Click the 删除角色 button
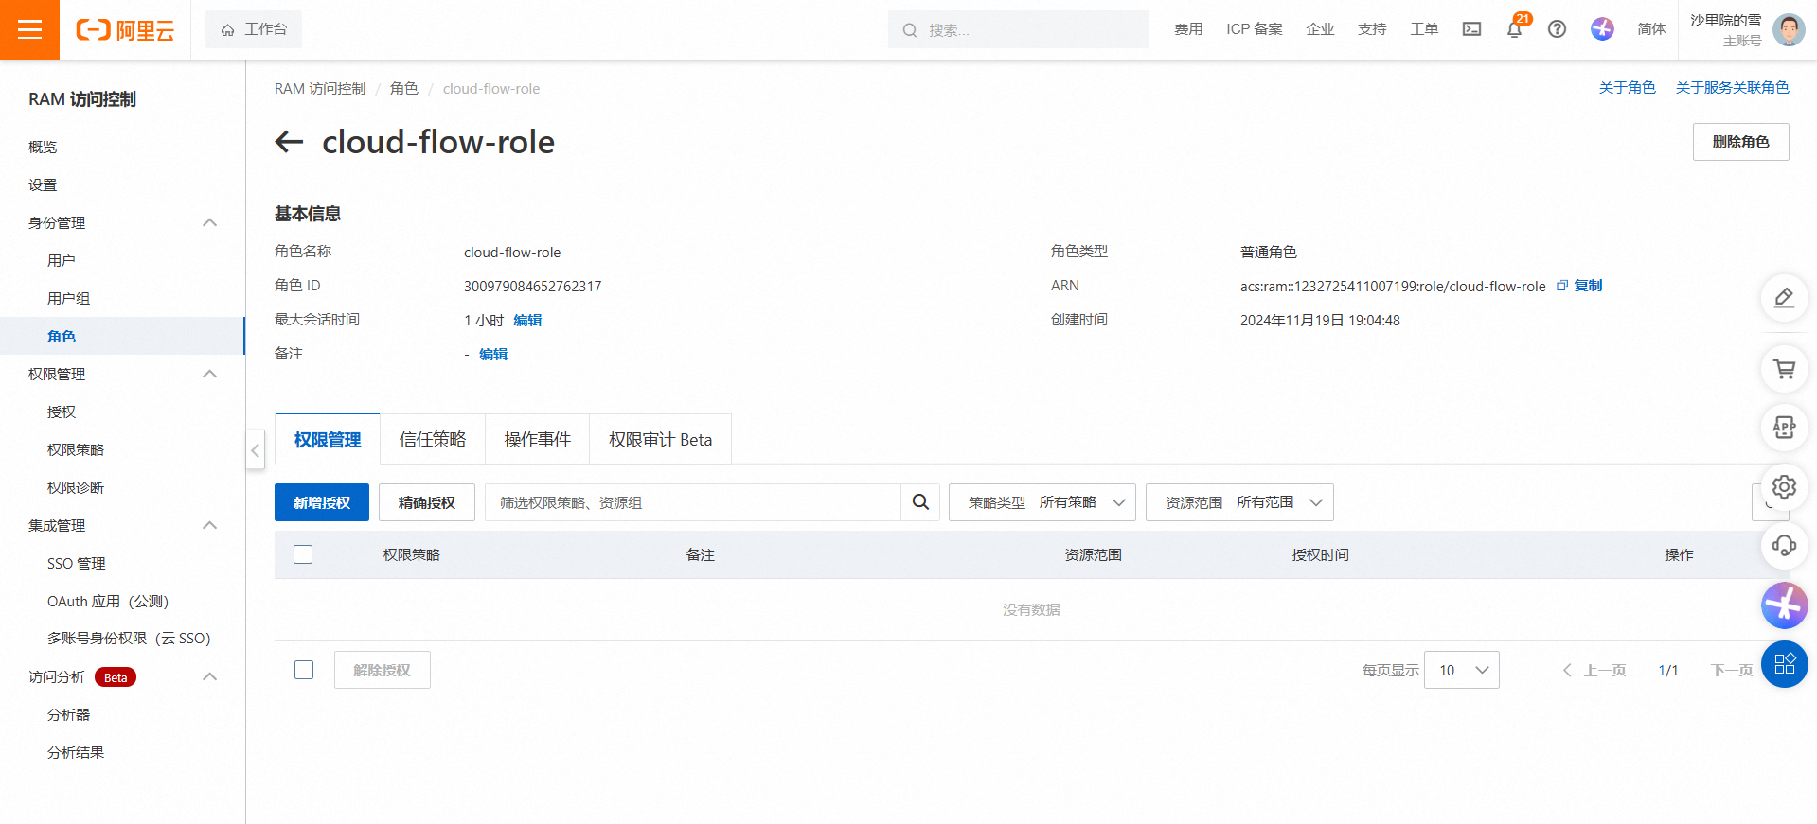Viewport: 1817px width, 824px height. coord(1740,142)
